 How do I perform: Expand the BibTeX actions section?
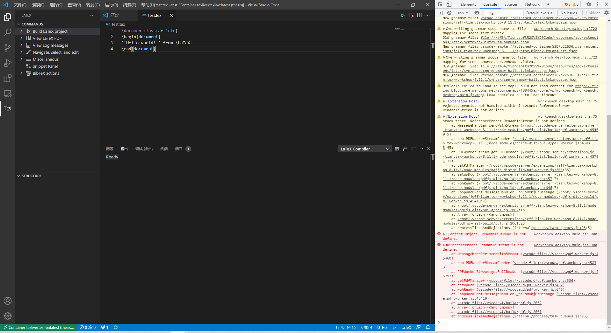tap(21, 73)
